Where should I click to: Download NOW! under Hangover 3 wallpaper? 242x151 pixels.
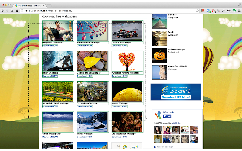[50, 46]
